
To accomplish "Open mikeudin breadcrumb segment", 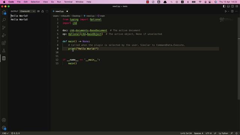I will click(65, 16).
